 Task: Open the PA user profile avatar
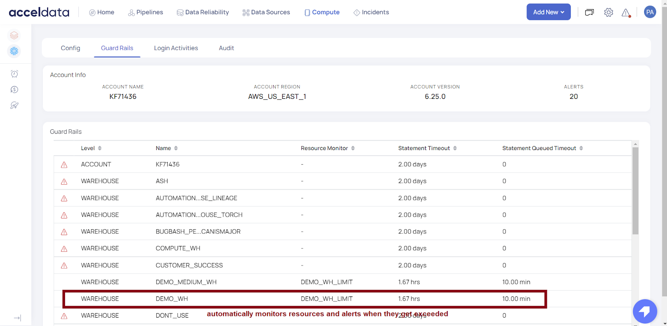[650, 12]
